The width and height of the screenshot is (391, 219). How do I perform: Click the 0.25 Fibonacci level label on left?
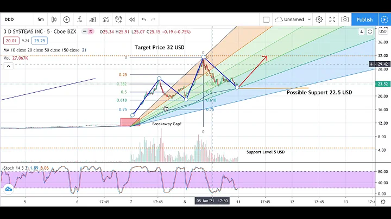click(x=123, y=74)
